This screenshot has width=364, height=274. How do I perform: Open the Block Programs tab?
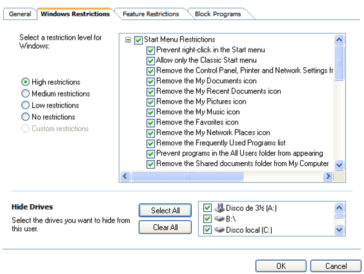[x=218, y=14]
